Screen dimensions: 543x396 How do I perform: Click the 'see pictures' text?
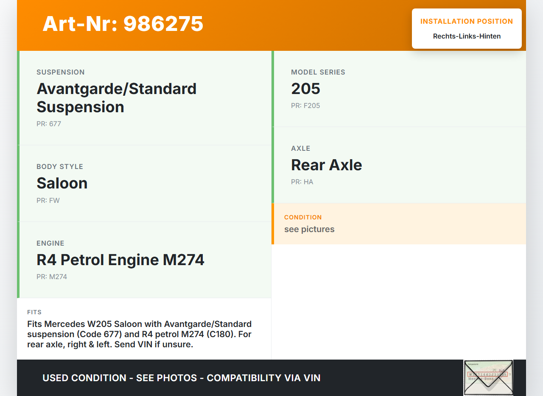tap(309, 229)
